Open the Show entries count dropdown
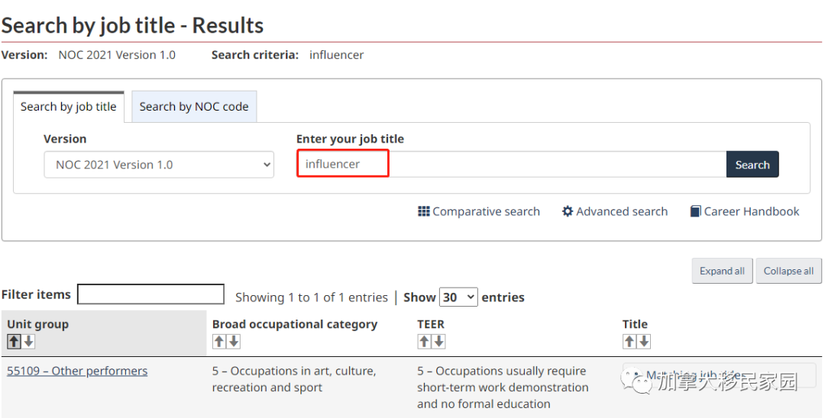Viewport: 825px width, 418px height. coord(459,297)
